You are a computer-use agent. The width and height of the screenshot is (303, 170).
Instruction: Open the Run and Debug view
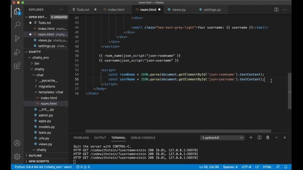coord(17,52)
